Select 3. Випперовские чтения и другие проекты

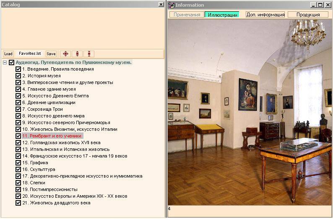[x=68, y=82]
